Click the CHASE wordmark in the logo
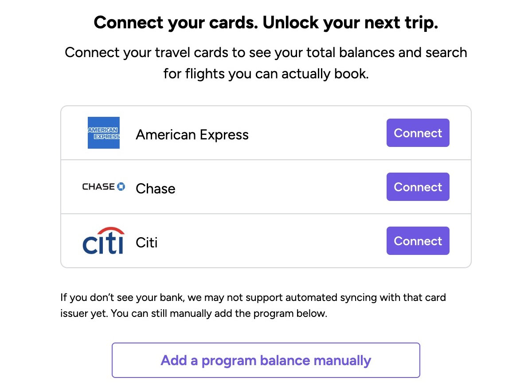 (x=98, y=187)
